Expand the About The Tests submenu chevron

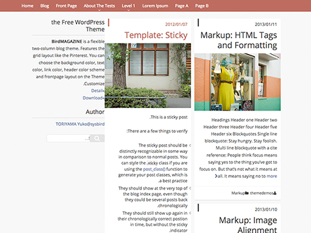pos(100,10)
